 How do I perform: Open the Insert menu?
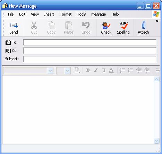coord(49,14)
